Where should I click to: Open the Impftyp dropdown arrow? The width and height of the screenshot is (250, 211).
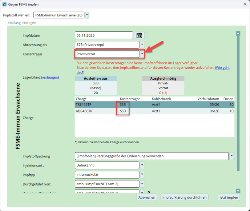tap(142, 175)
